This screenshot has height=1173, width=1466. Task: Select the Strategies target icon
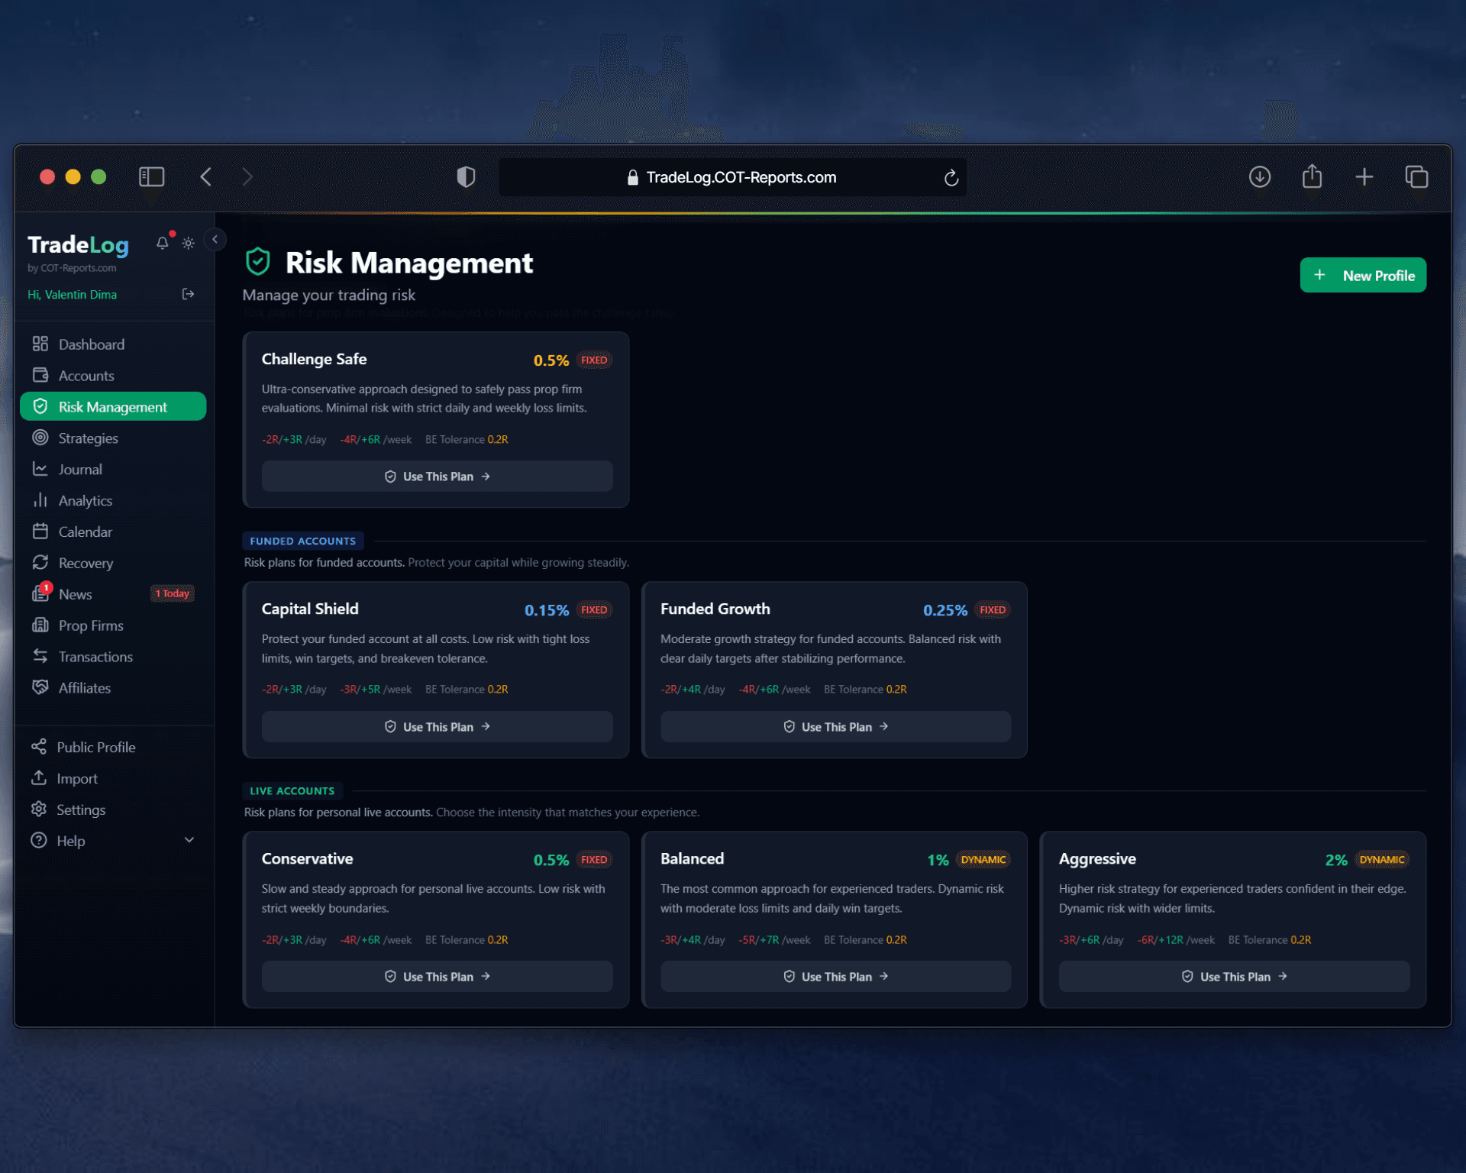pyautogui.click(x=42, y=438)
